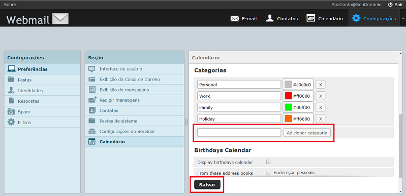406x196 pixels.
Task: Click Interface de usuário monitor icon
Action: (92, 69)
